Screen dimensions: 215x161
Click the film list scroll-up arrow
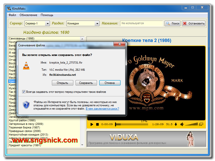click(82, 39)
